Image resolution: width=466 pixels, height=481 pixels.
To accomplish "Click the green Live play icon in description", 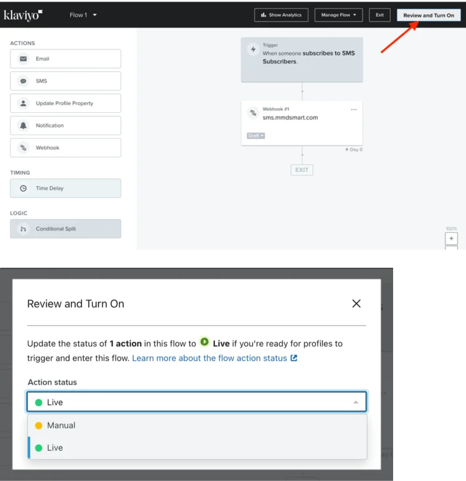I will pos(204,342).
